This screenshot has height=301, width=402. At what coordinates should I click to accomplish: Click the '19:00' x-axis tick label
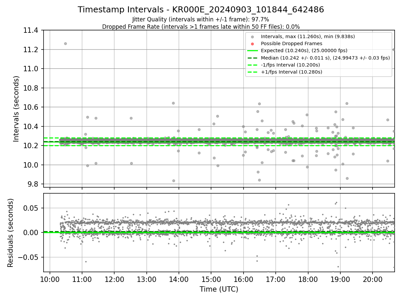click(x=340, y=279)
